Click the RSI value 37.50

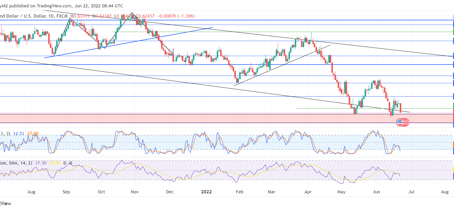point(41,163)
